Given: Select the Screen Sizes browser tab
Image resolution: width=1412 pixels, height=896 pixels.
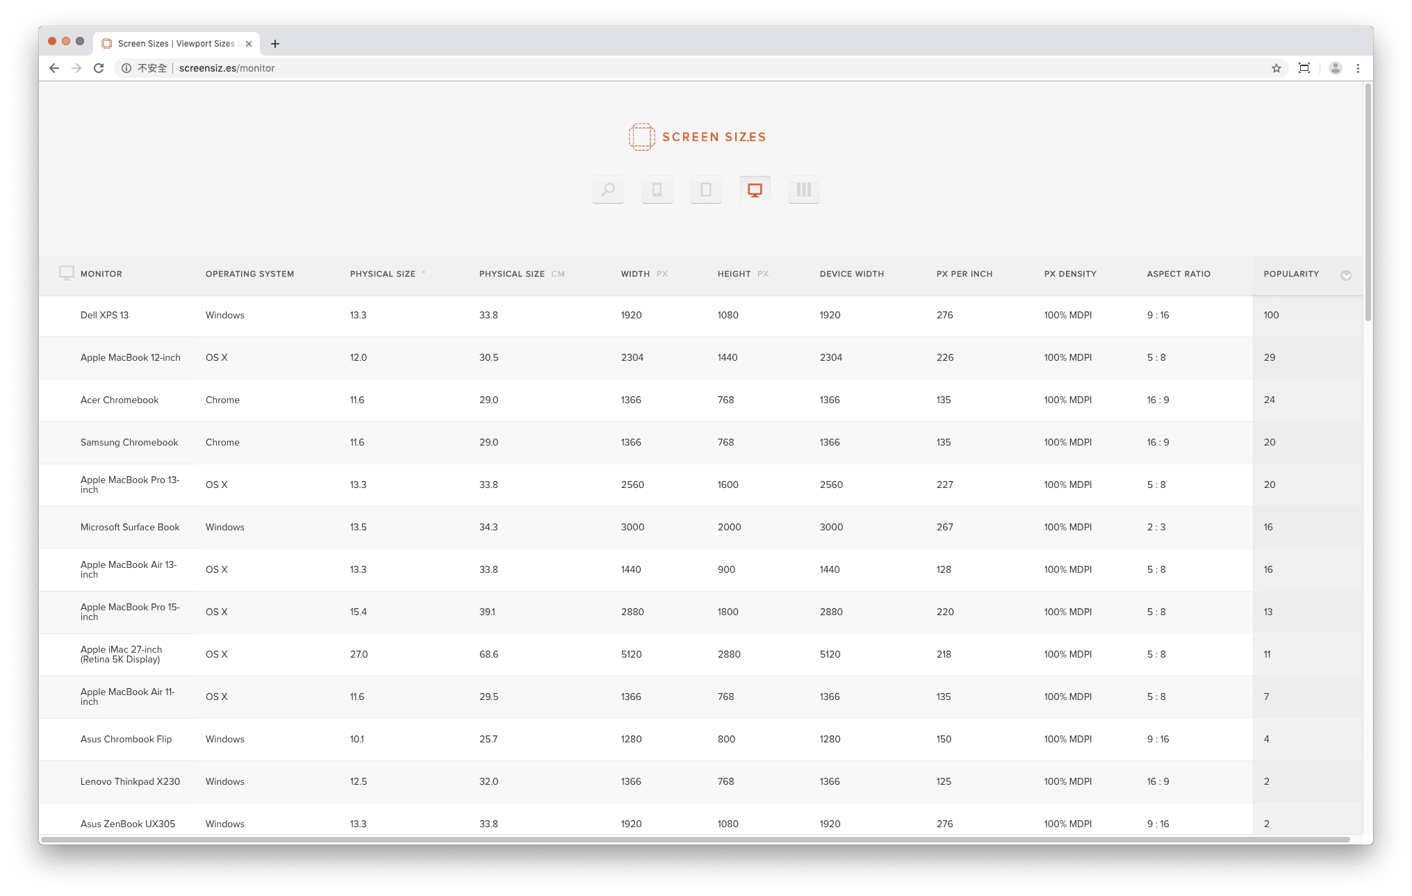Looking at the screenshot, I should (176, 44).
